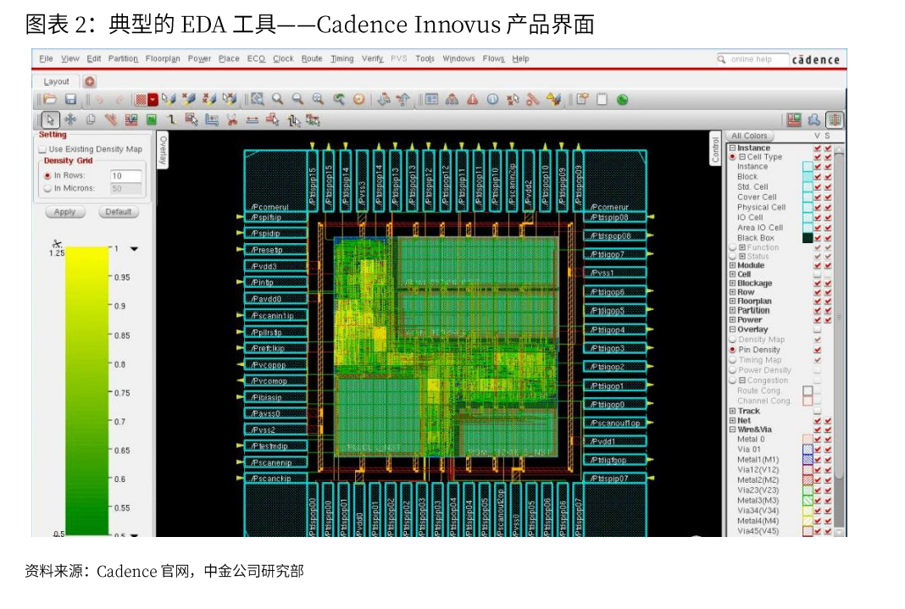Open the Verify menu
Image resolution: width=905 pixels, height=609 pixels.
372,58
